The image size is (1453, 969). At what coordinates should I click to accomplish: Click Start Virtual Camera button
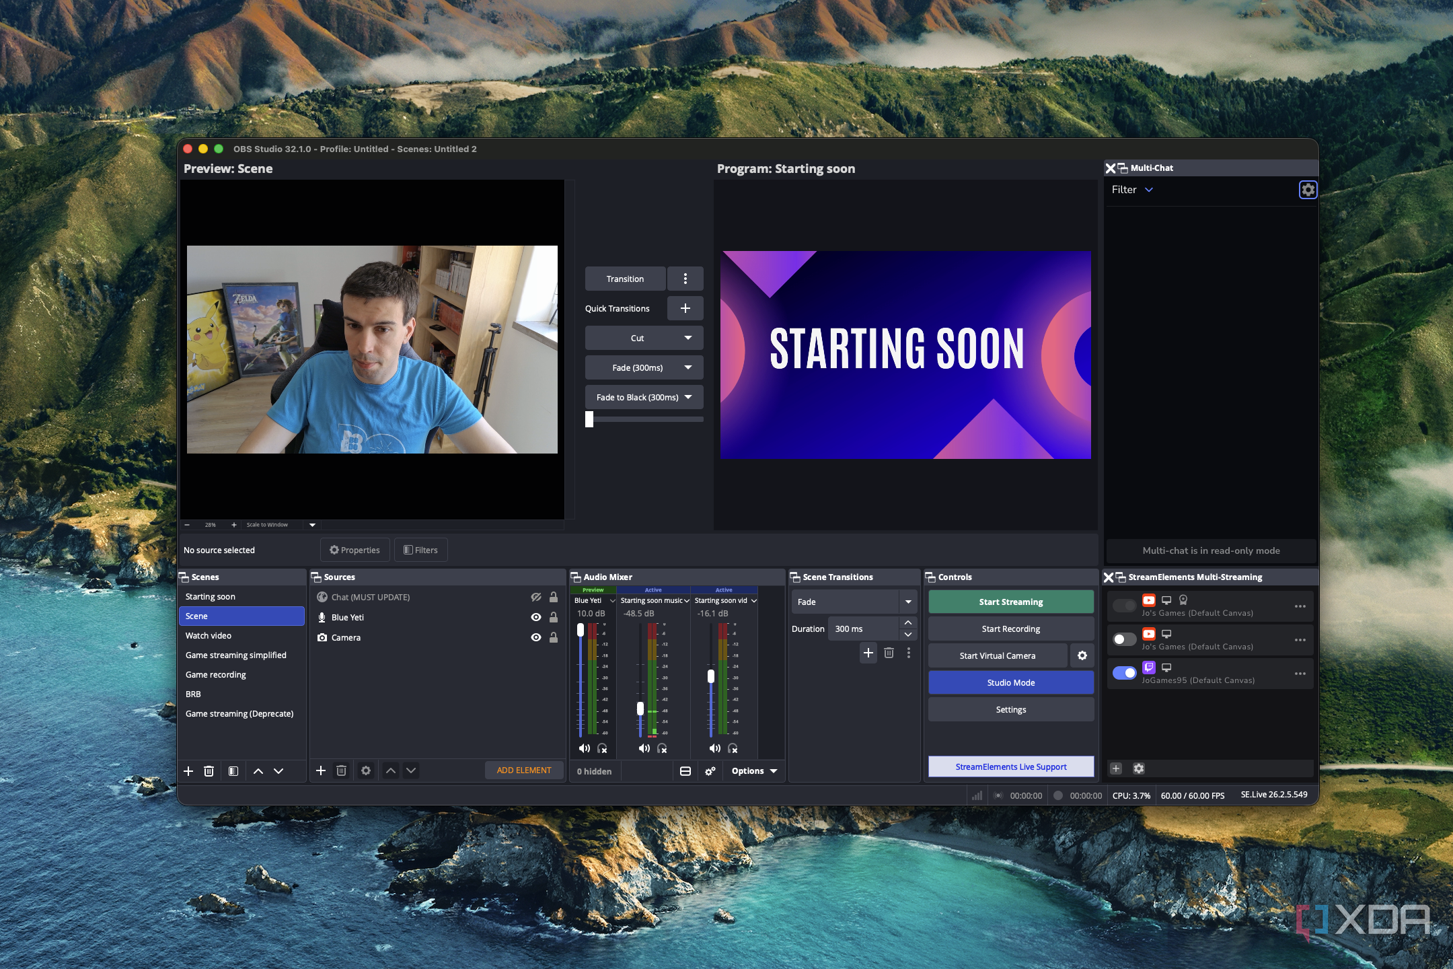[998, 655]
